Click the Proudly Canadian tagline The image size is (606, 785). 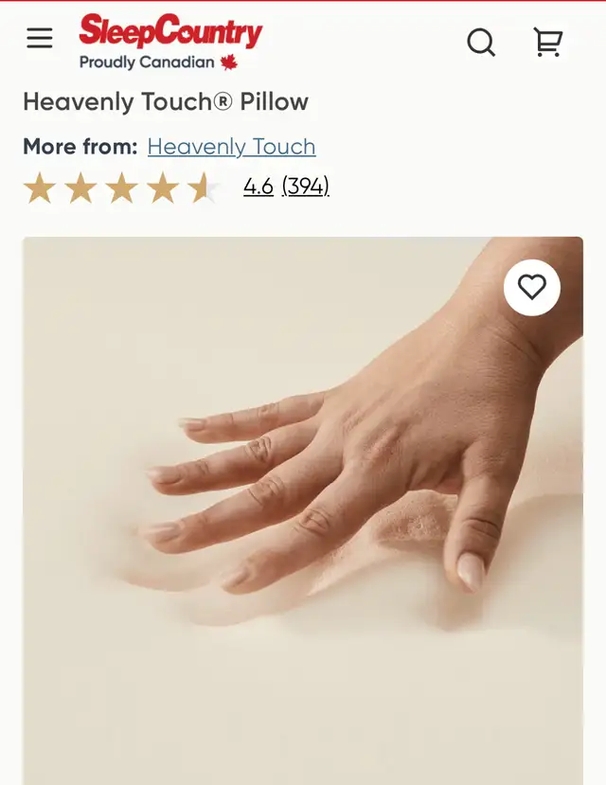[x=147, y=62]
